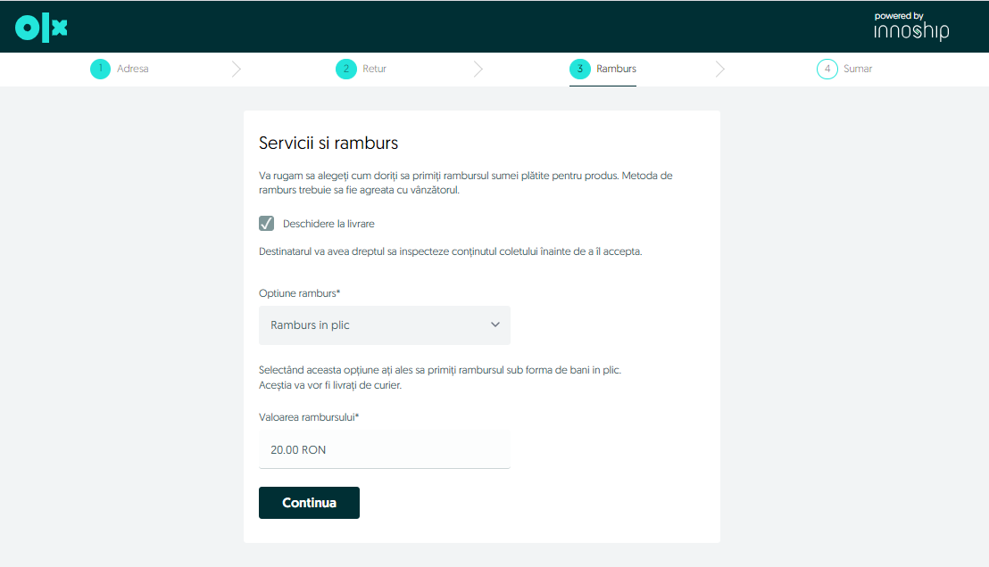Go to the Adresa step tab

pos(133,69)
